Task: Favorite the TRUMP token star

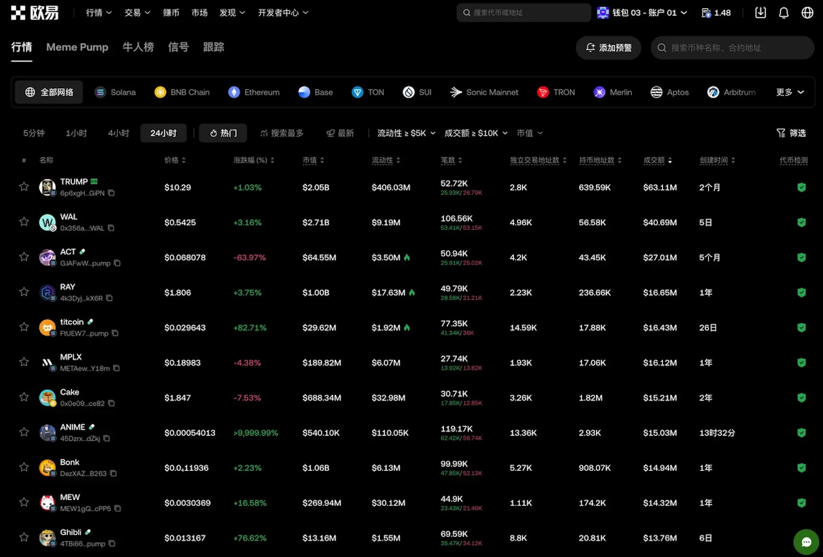Action: [24, 187]
